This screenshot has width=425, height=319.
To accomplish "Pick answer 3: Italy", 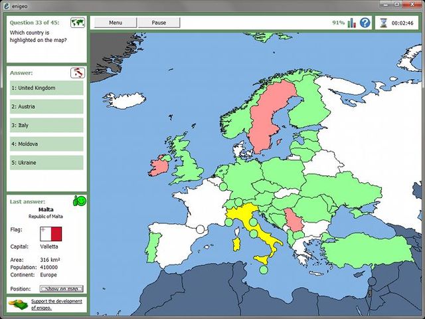I will pos(46,126).
